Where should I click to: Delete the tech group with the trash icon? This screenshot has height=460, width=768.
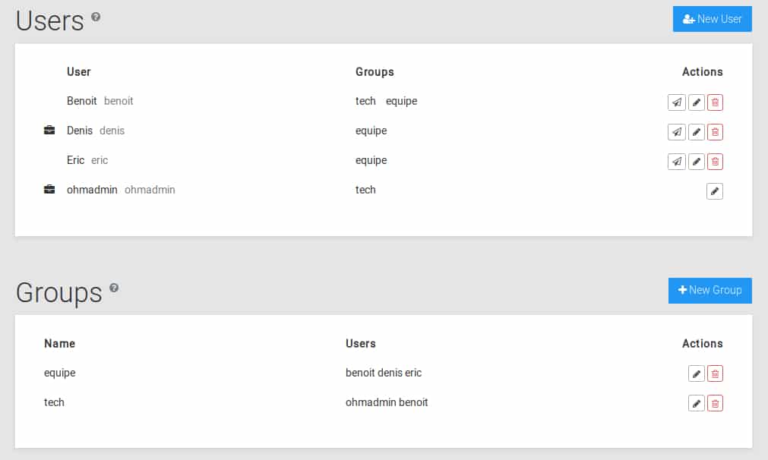[715, 403]
